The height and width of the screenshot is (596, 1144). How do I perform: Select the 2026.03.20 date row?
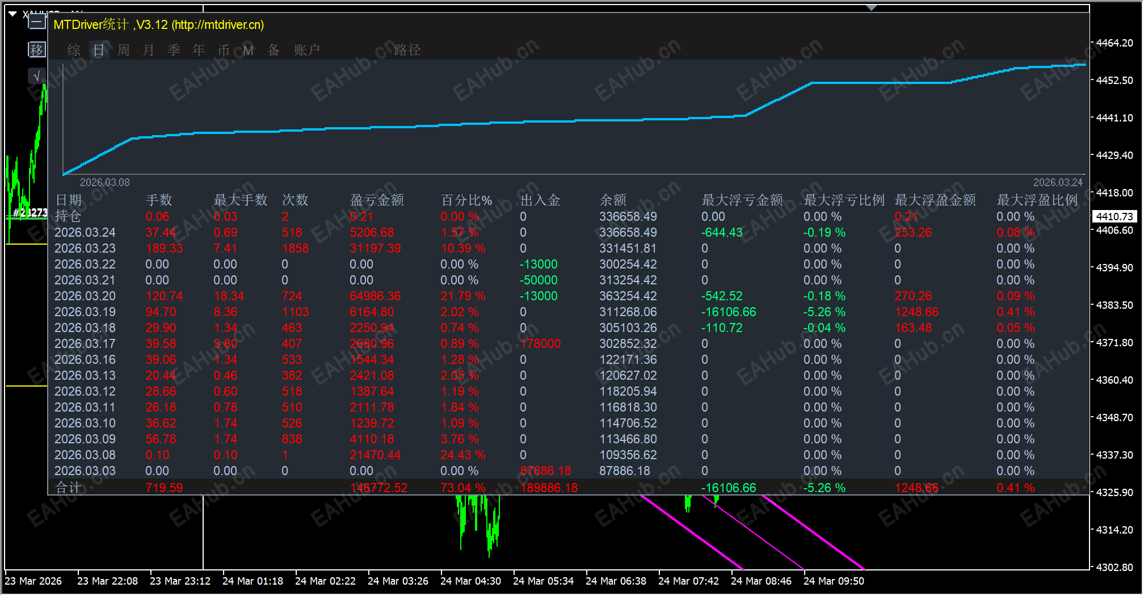(85, 296)
